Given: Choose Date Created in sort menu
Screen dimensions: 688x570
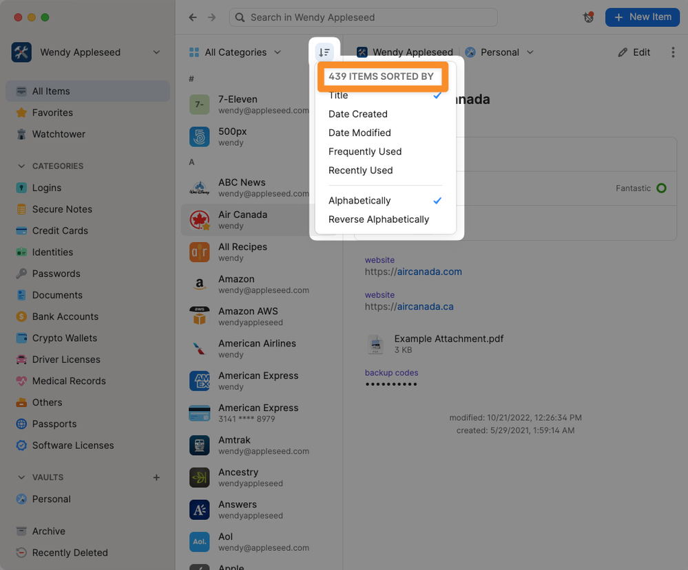Looking at the screenshot, I should point(357,114).
